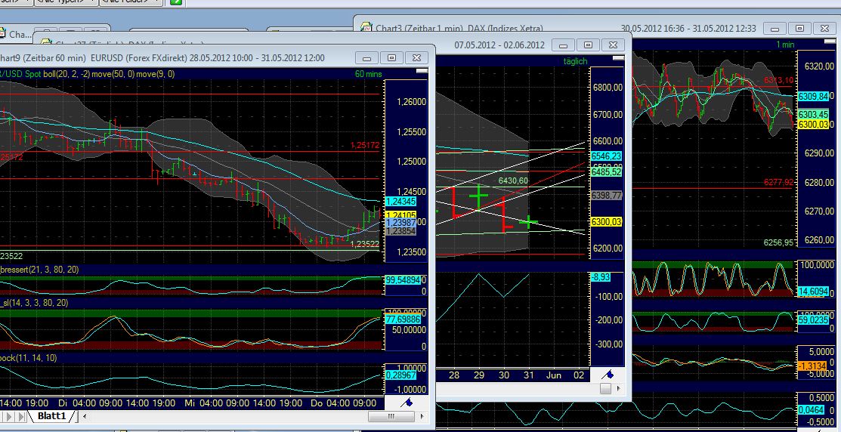This screenshot has height=432, width=841.
Task: Minimize the EURUSD Chart9 window
Action: pos(367,58)
